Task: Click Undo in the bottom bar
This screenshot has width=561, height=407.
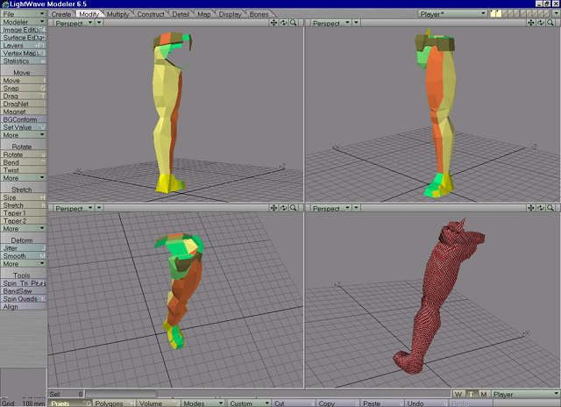Action: [427, 403]
